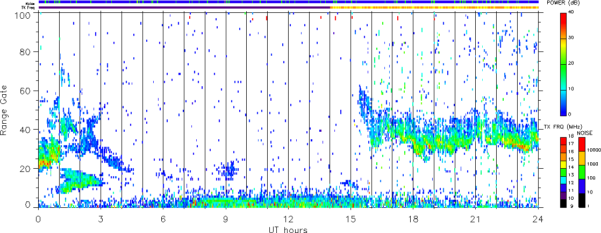601x233 pixels.
Task: Click the "TX FRQ (MHz)" legend title
Action: tap(563, 127)
